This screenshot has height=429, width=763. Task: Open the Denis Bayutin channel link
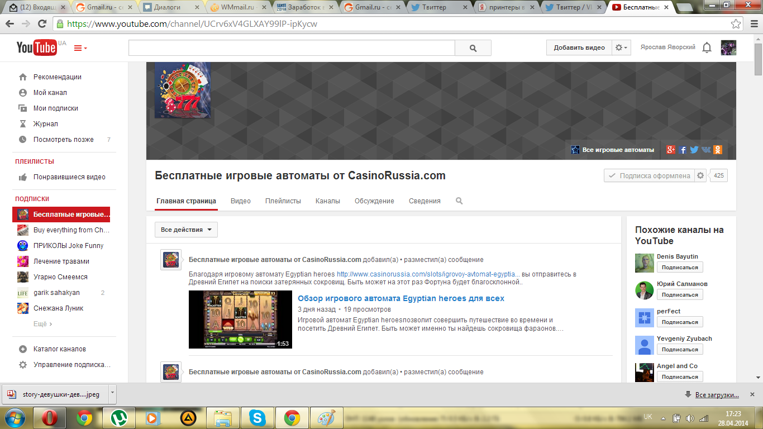(677, 256)
